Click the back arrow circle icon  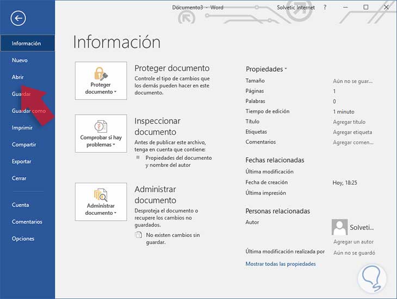coord(18,18)
